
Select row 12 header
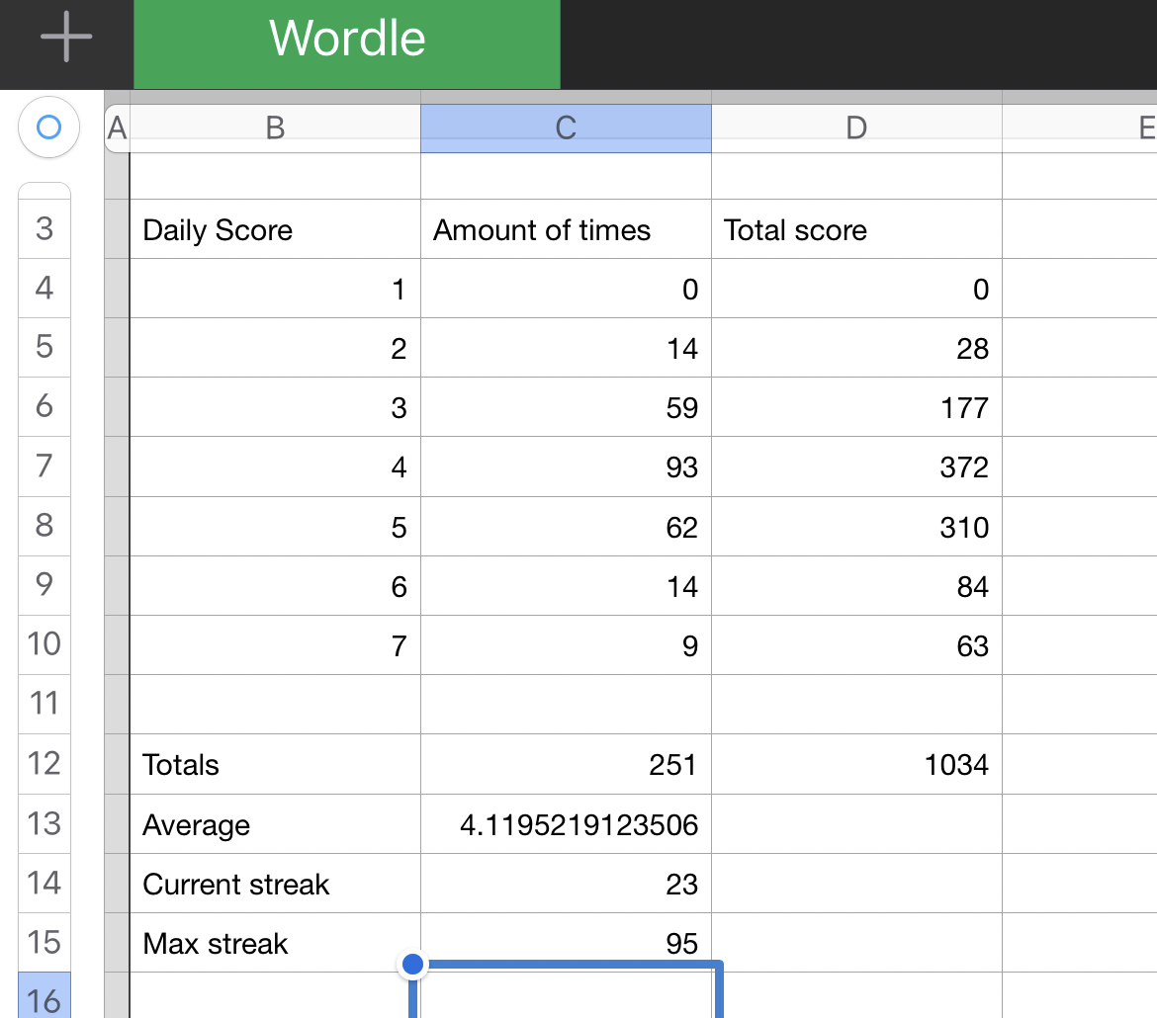pos(44,763)
